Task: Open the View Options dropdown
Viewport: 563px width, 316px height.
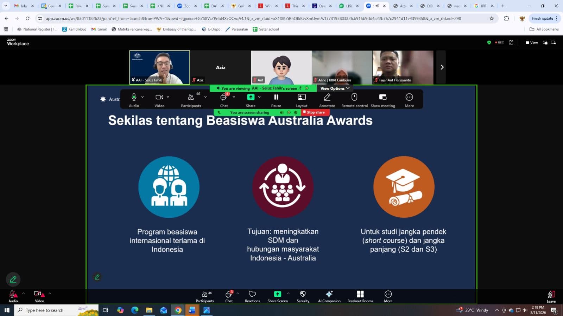Action: (334, 88)
